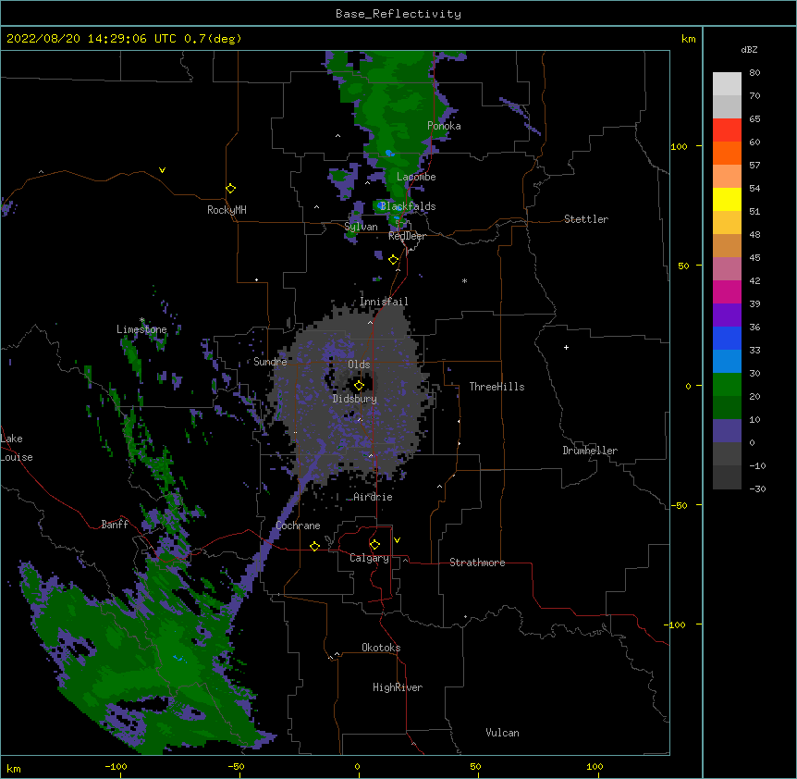
Task: Click the blue 36-33 dBZ legend swatch
Action: (727, 338)
